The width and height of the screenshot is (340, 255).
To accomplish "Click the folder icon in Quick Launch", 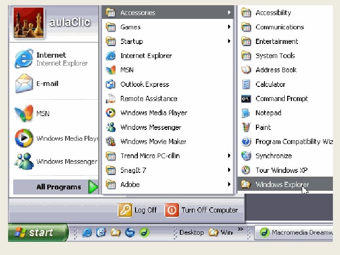I will pyautogui.click(x=116, y=232).
